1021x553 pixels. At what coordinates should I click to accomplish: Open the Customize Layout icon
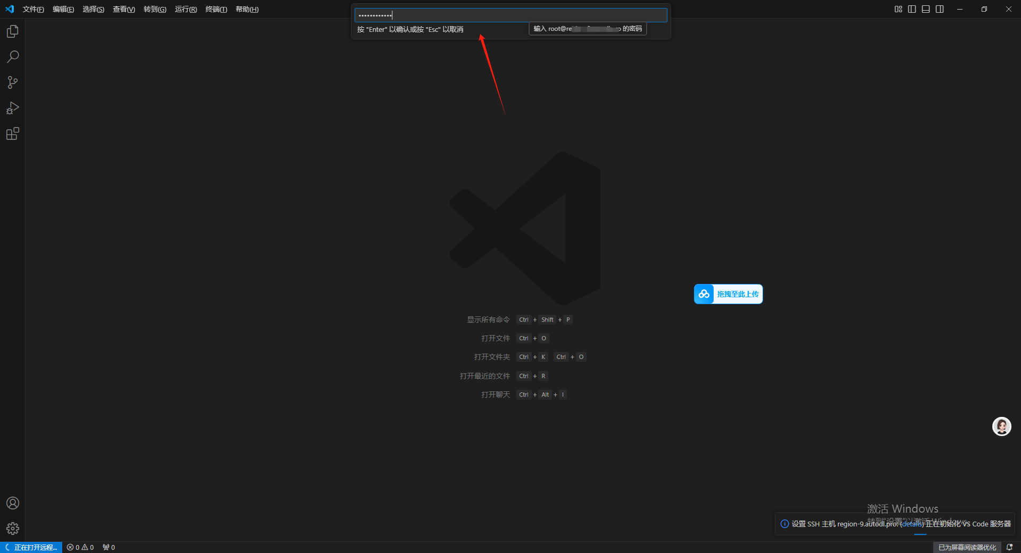[898, 9]
